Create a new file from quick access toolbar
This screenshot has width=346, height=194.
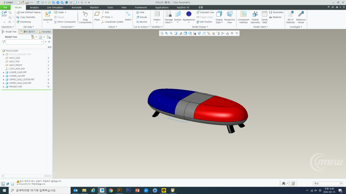point(18,2)
